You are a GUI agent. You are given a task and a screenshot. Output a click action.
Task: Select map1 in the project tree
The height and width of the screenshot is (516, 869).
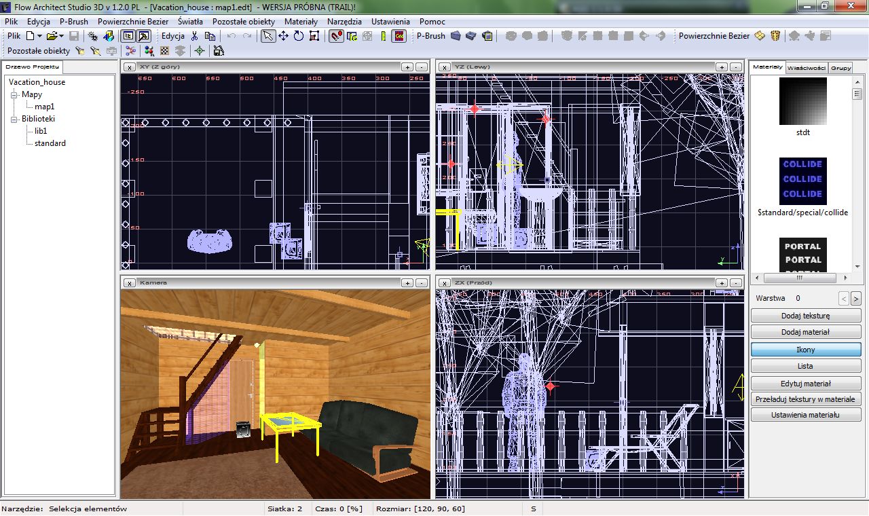45,107
